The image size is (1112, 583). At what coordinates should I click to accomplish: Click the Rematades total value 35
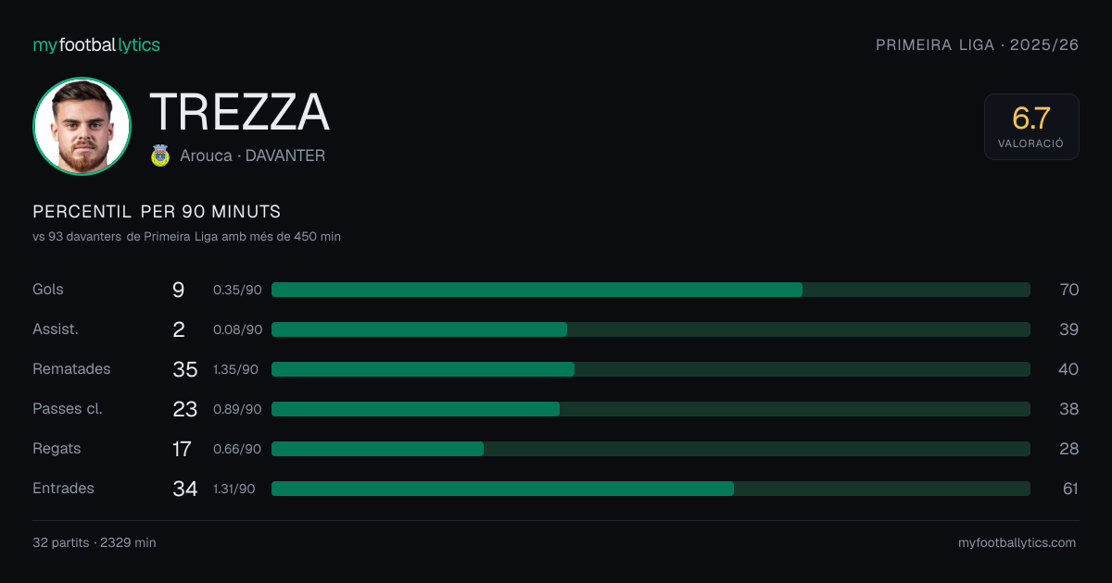point(185,369)
